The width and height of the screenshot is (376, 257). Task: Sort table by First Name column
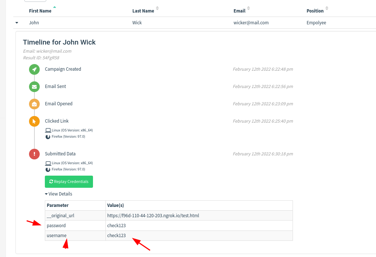click(x=40, y=11)
